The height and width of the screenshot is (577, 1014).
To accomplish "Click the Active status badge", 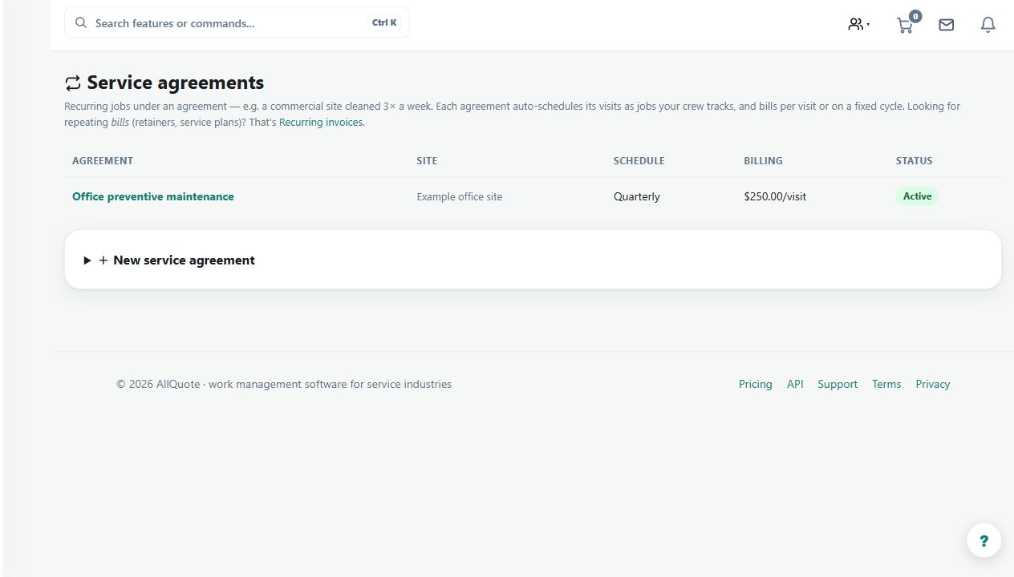I will [x=917, y=196].
